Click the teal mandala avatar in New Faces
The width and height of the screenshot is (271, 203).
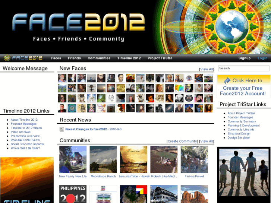tap(72, 108)
